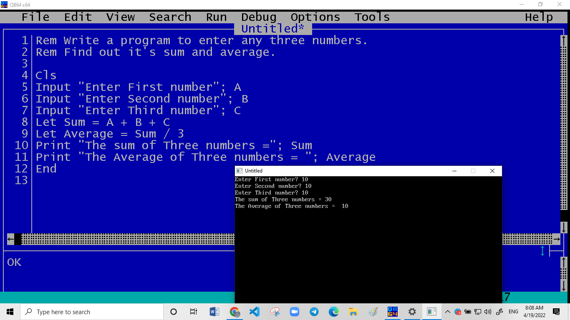Image resolution: width=570 pixels, height=320 pixels.
Task: Click the Cls statement on line 4
Action: click(x=46, y=75)
